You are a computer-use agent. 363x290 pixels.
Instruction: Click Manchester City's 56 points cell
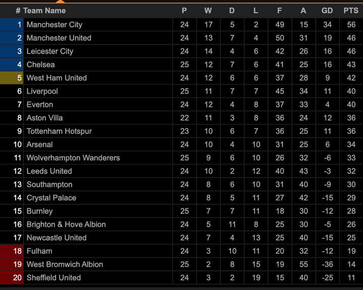pos(351,25)
